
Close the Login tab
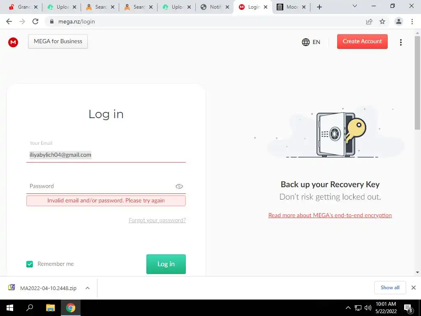pyautogui.click(x=266, y=7)
